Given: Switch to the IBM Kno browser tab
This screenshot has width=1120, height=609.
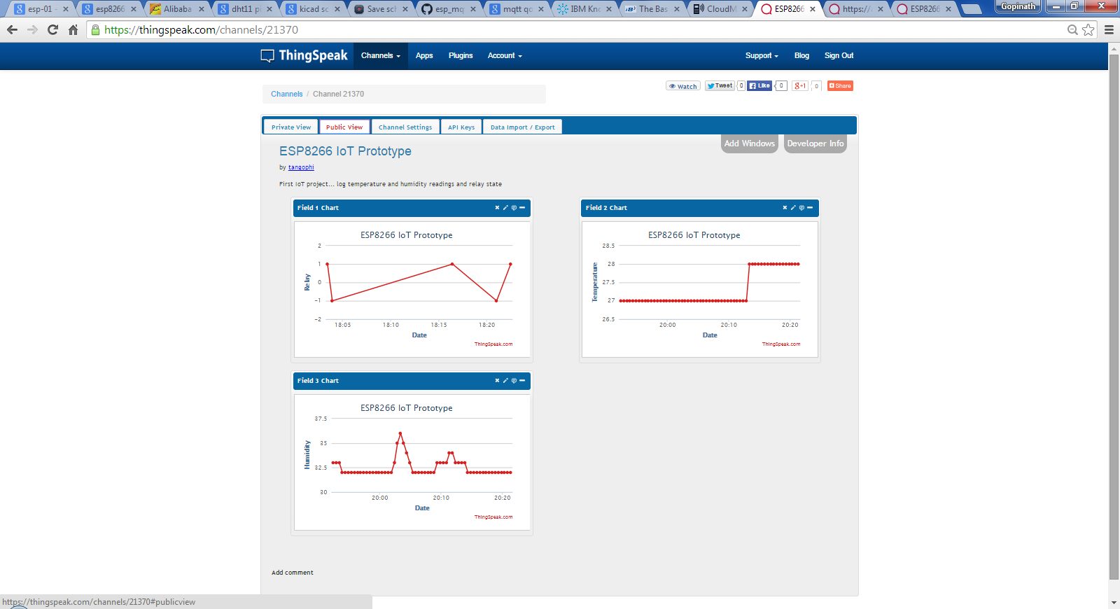Looking at the screenshot, I should click(584, 9).
